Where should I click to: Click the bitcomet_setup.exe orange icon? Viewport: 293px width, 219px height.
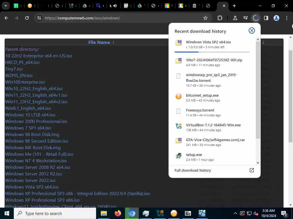(x=179, y=96)
